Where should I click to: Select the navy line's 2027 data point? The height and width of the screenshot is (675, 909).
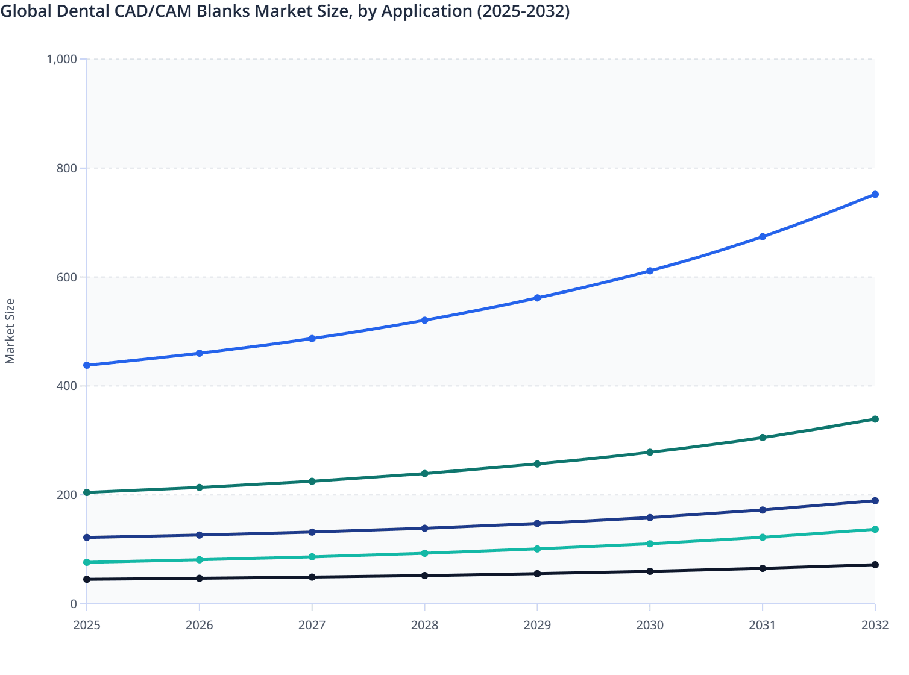(x=312, y=532)
